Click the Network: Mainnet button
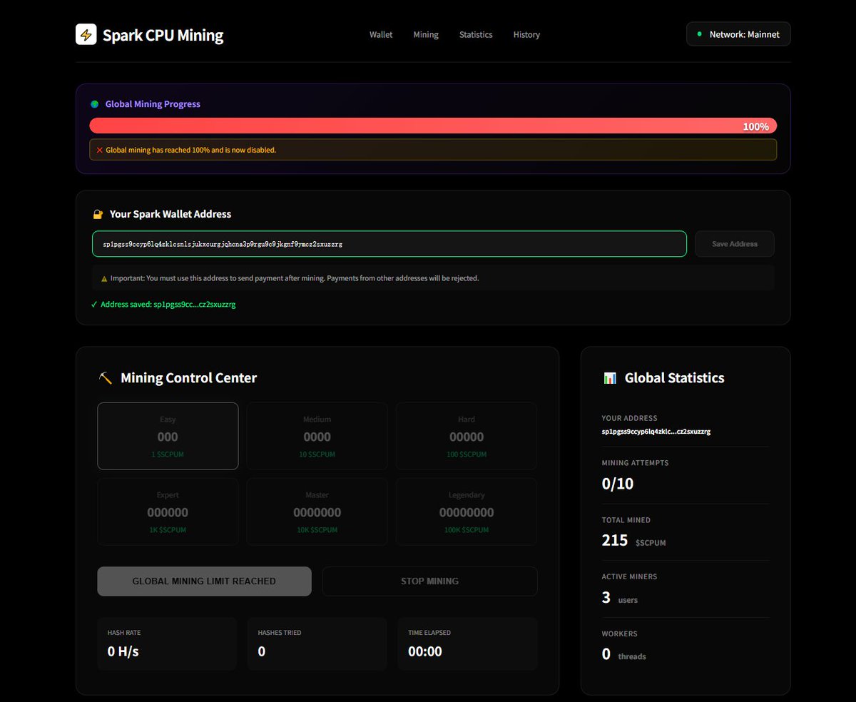Screen dimensions: 856x702 point(738,34)
